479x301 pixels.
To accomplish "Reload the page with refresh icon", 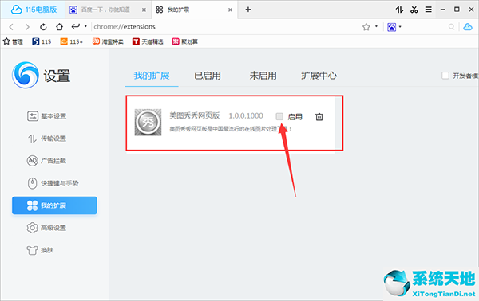I will click(43, 27).
